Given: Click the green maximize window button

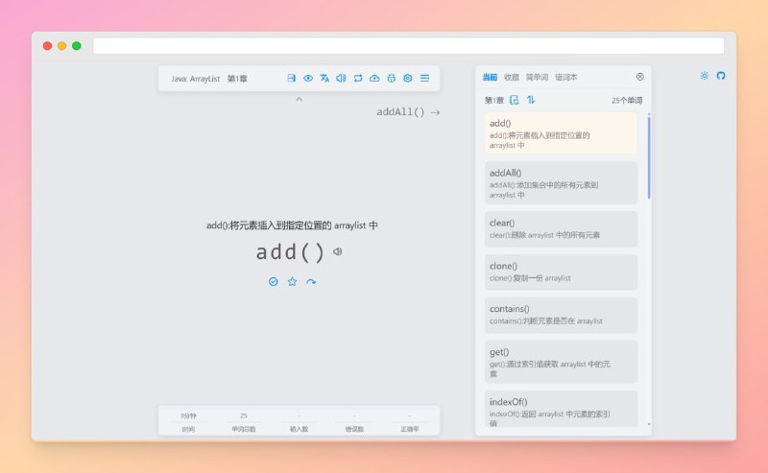Looking at the screenshot, I should tap(77, 45).
